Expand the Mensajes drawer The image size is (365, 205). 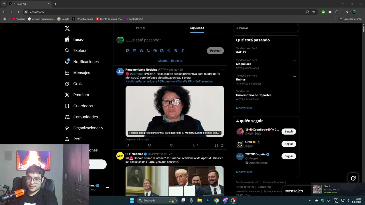(294, 191)
